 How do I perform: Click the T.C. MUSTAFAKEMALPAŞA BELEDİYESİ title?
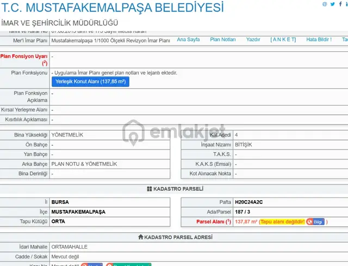click(x=113, y=7)
